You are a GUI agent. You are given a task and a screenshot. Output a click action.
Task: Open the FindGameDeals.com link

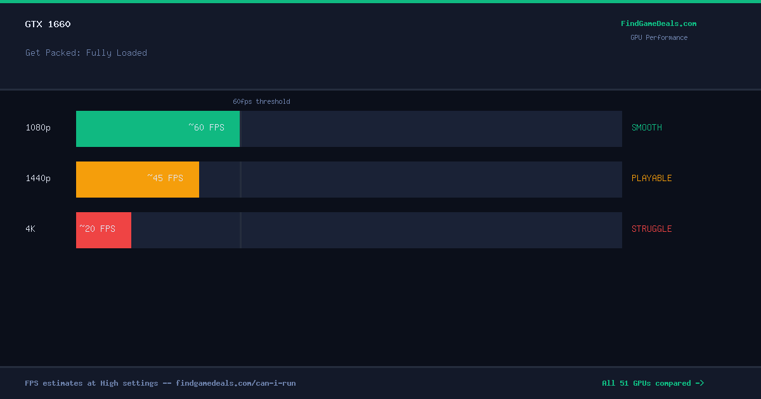coord(658,23)
